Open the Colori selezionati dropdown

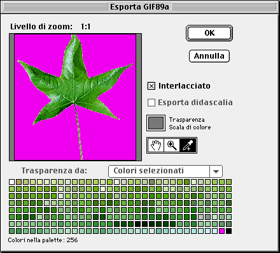tap(165, 171)
